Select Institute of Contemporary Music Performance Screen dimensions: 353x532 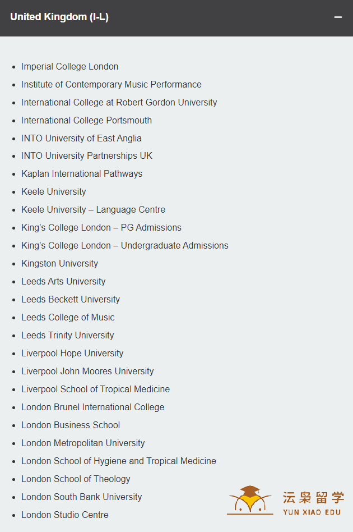point(112,85)
